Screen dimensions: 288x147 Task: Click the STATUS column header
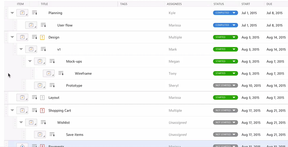coord(219,4)
